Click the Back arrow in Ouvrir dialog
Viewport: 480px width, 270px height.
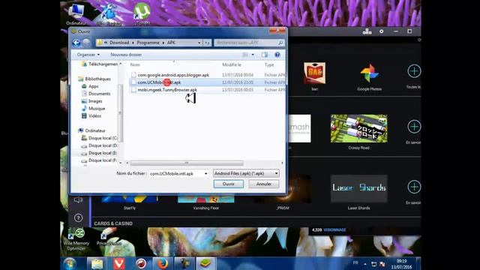pos(76,43)
